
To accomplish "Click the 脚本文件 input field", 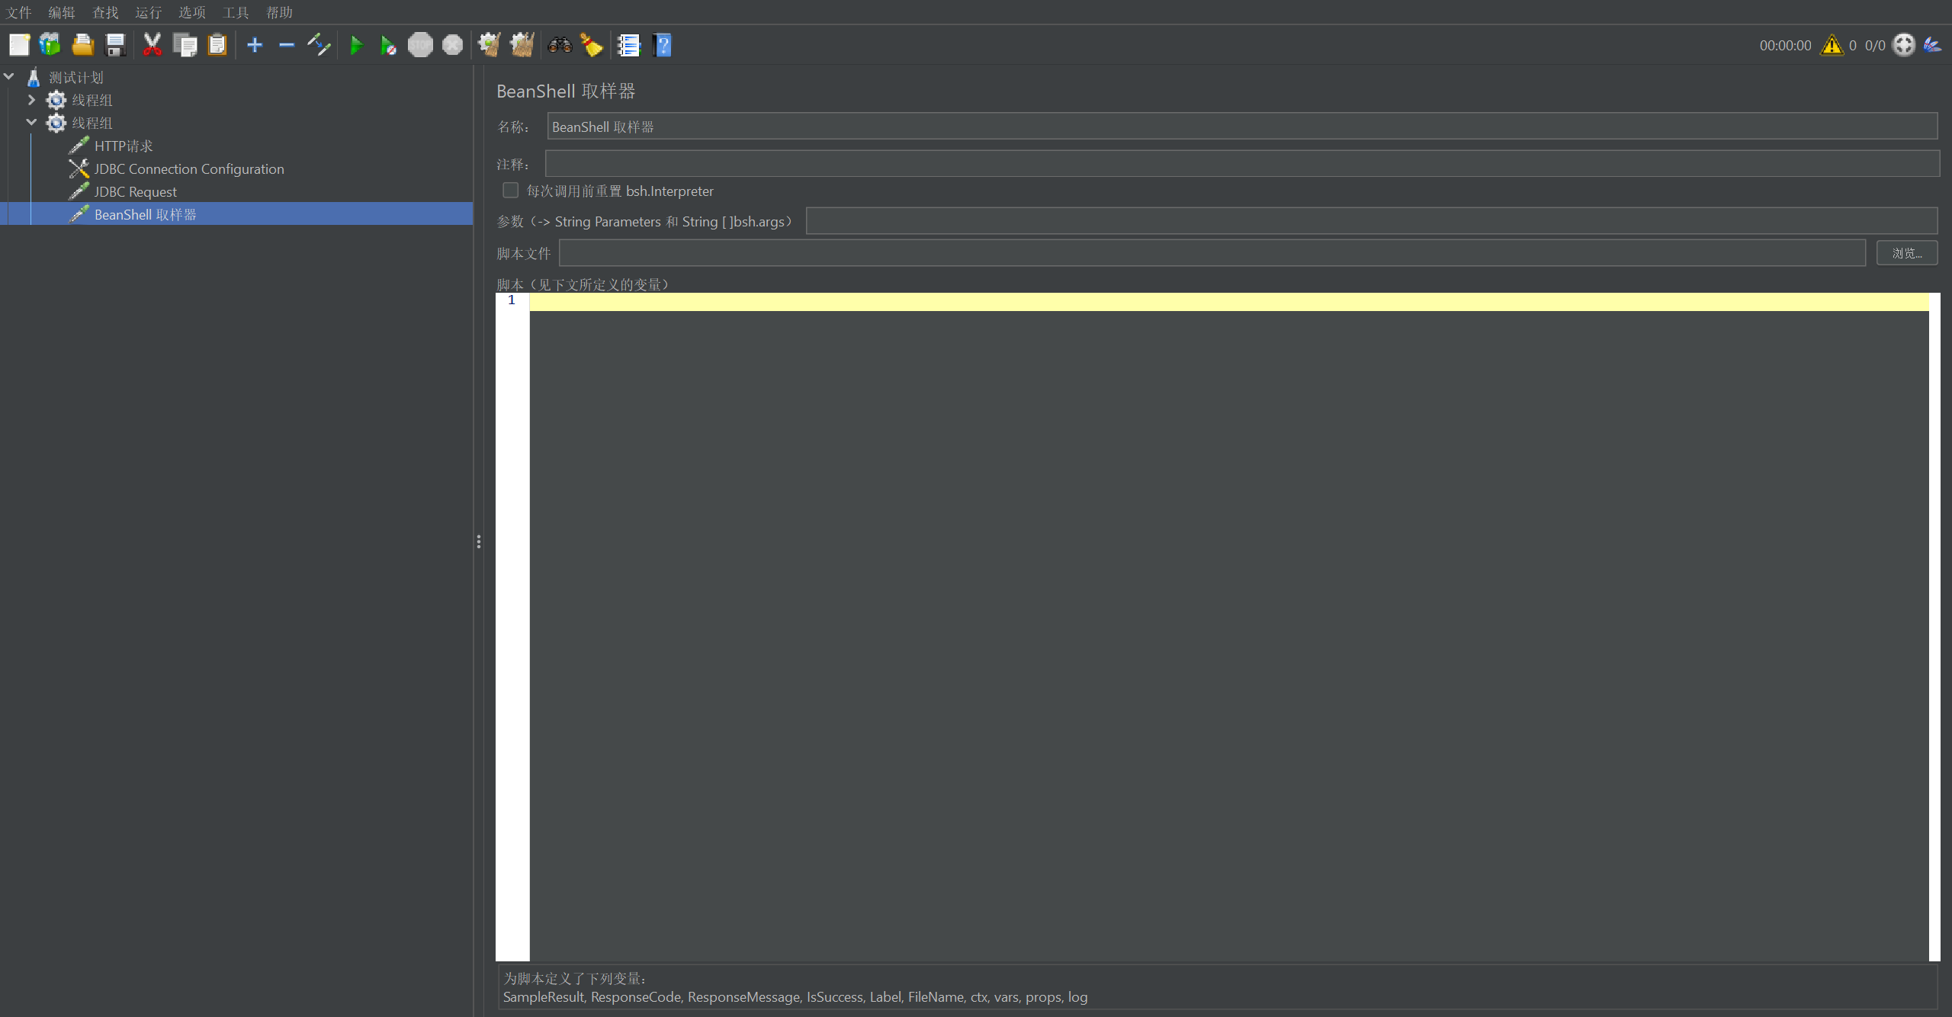I will tap(1211, 253).
